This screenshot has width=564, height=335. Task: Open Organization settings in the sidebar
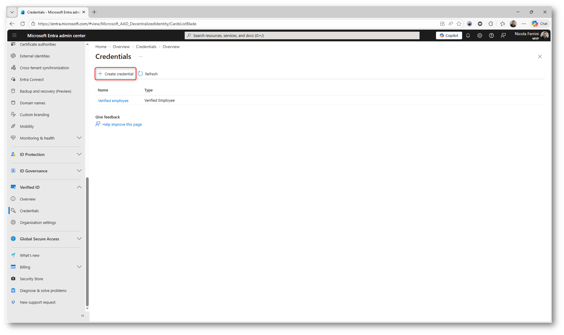38,223
